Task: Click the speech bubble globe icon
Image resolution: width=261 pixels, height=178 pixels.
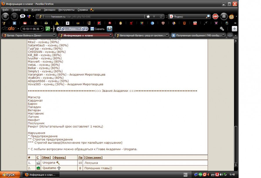Action: tap(22, 16)
